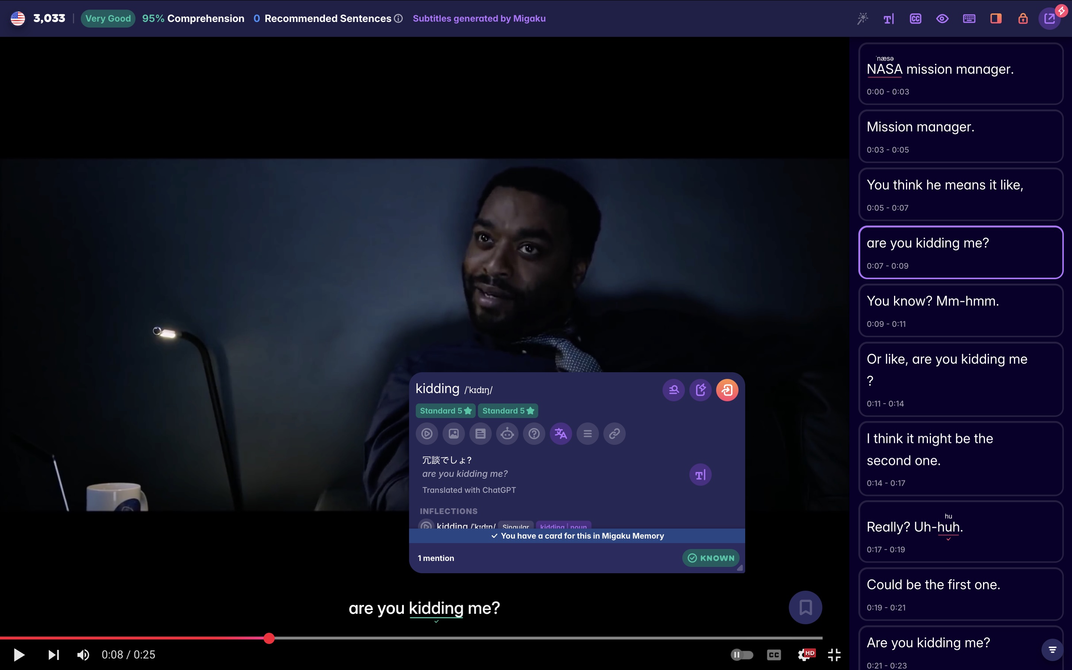Toggle the orange sidebar panel icon

pos(996,19)
